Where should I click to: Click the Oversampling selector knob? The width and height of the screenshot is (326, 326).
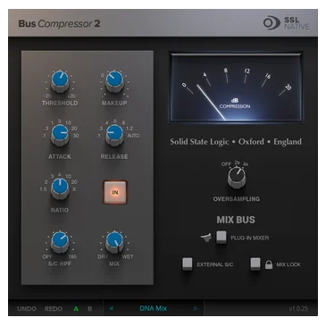click(237, 178)
